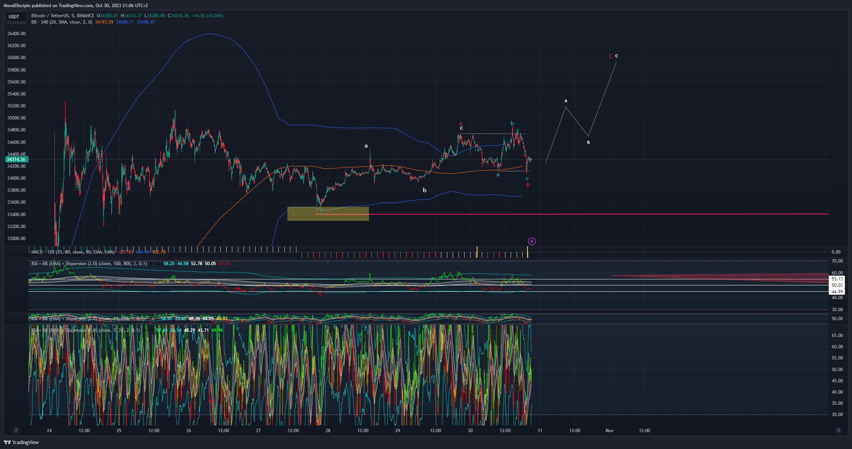Click the low price L34285.80
Viewport: 852px width, 449px height.
pos(155,16)
